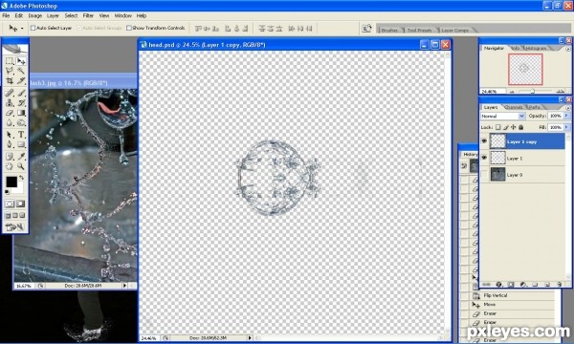
Task: Open the Opacity slider arrow
Action: point(566,116)
